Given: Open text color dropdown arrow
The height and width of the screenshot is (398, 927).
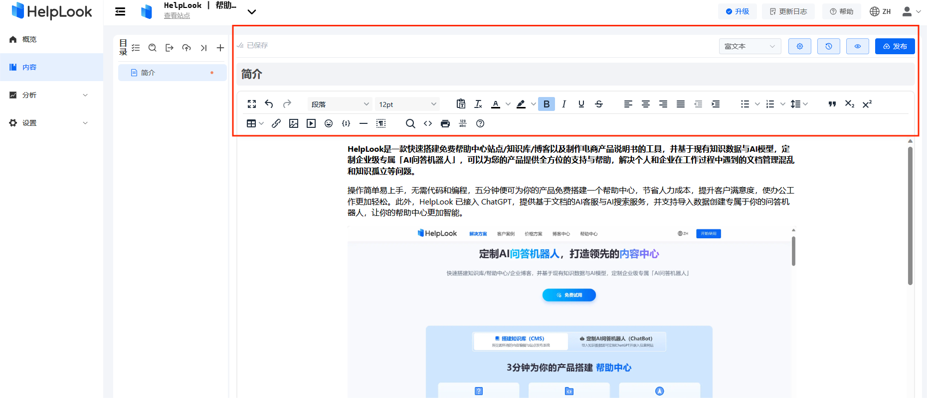Looking at the screenshot, I should (508, 104).
